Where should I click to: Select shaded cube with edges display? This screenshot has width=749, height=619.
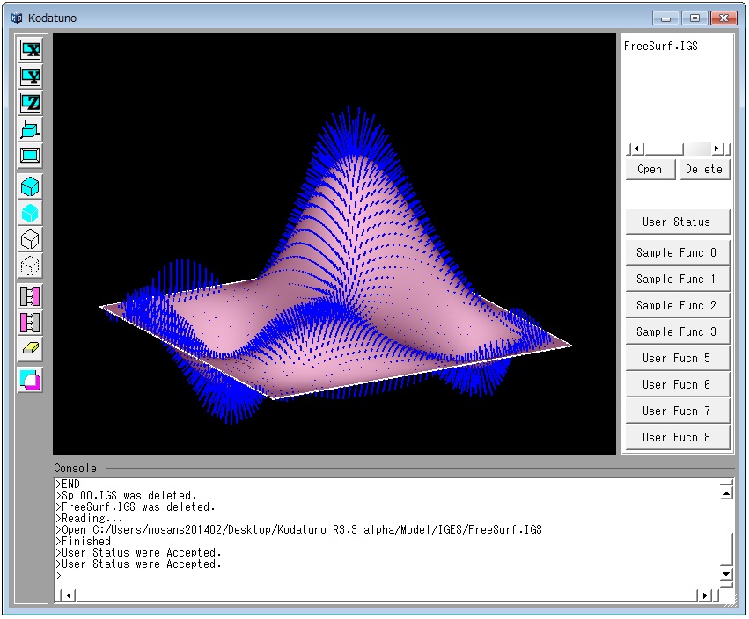coord(30,186)
